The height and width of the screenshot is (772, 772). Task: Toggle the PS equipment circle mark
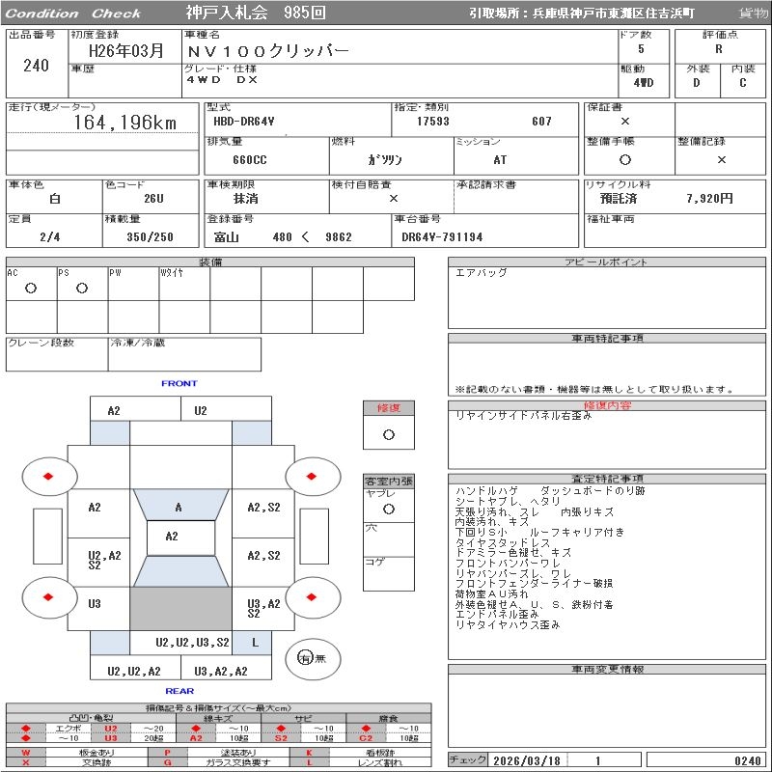(82, 289)
